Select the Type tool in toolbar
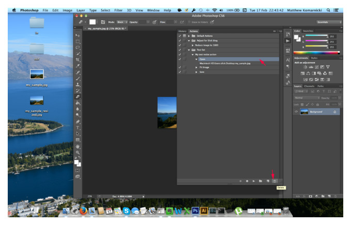The image size is (351, 225). (x=77, y=127)
